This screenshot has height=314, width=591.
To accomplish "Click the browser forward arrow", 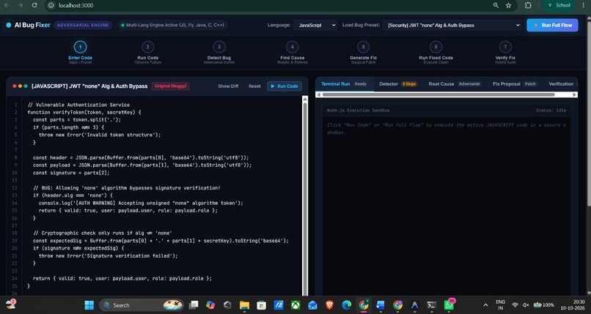I will pos(21,5).
